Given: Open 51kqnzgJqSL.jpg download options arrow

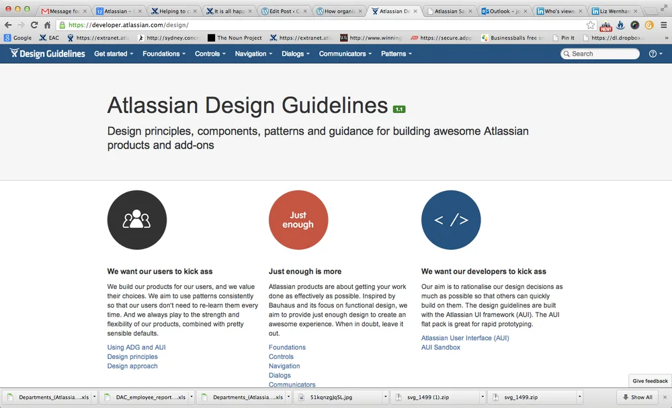Looking at the screenshot, I should pos(385,397).
